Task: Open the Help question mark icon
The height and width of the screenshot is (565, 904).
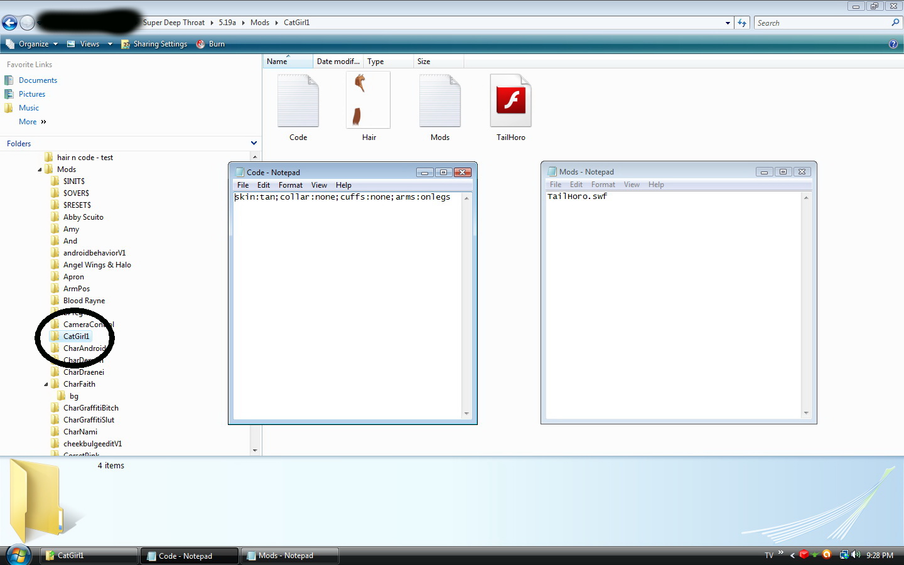Action: [x=893, y=44]
